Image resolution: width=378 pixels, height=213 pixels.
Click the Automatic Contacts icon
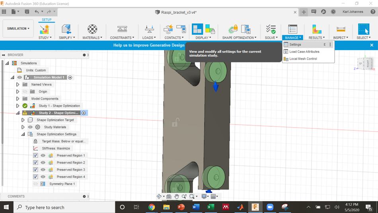(x=168, y=29)
